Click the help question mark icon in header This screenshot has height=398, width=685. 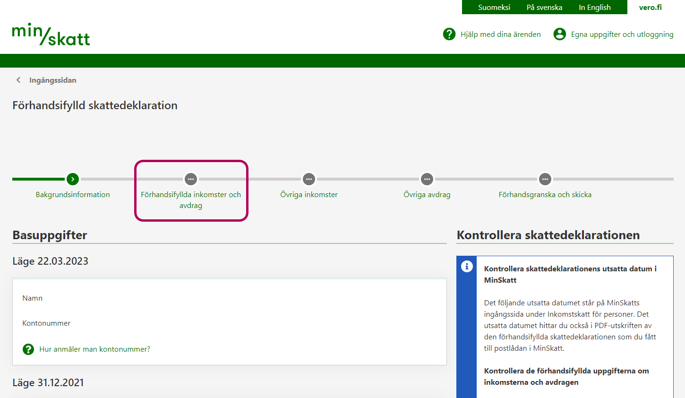pyautogui.click(x=449, y=34)
